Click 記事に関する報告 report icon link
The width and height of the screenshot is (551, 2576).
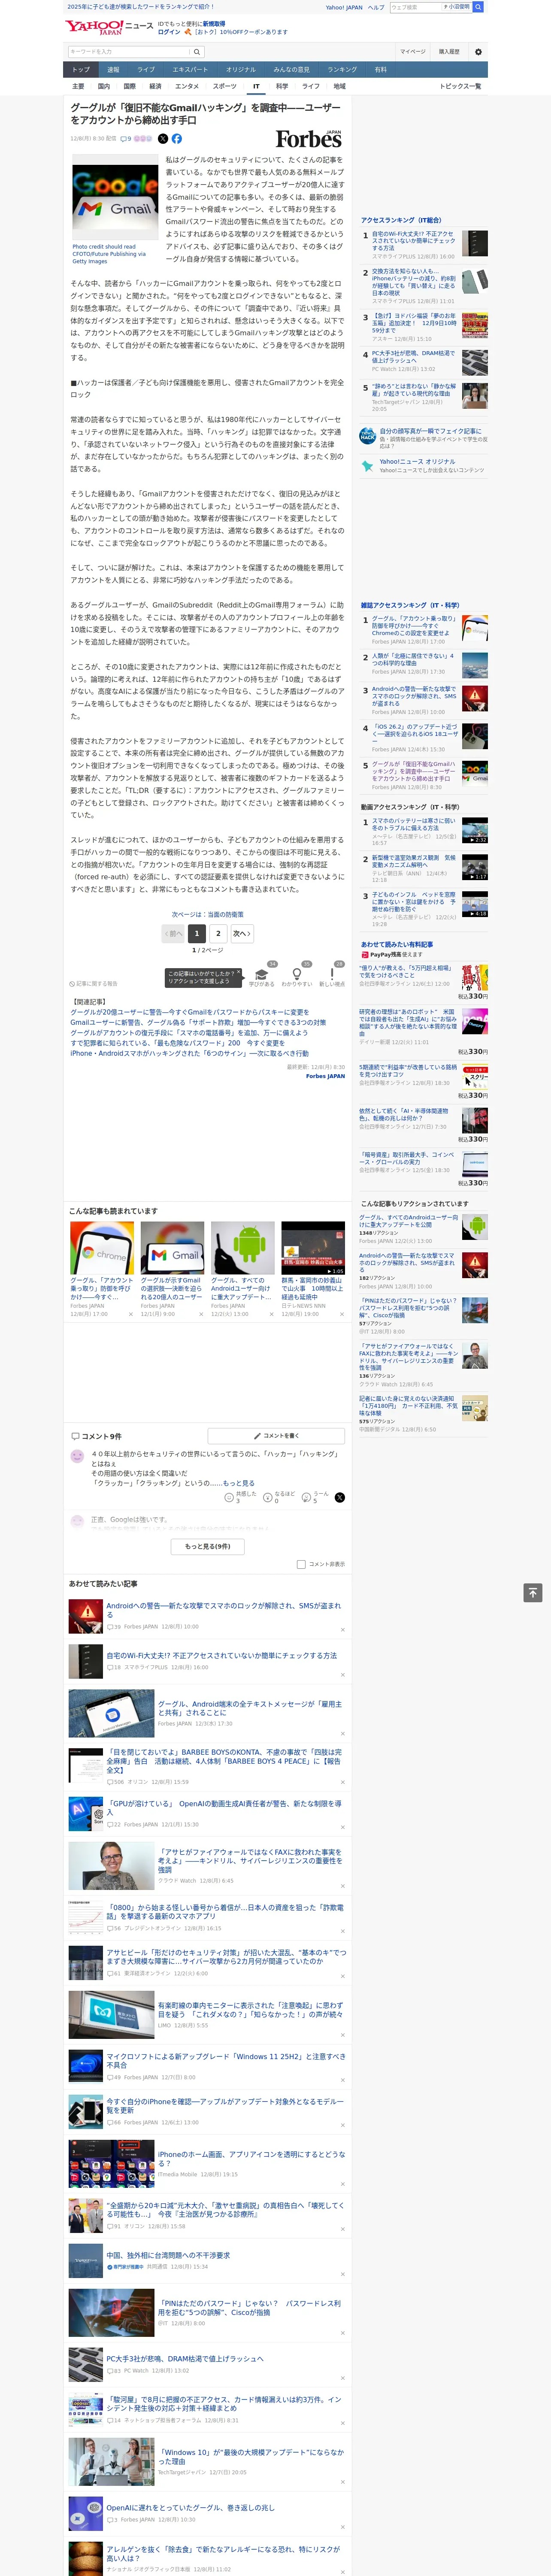tap(93, 984)
